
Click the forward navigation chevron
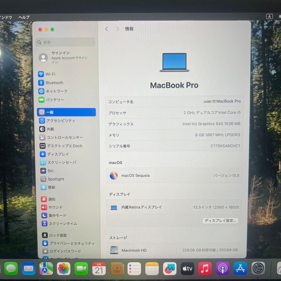pos(118,29)
